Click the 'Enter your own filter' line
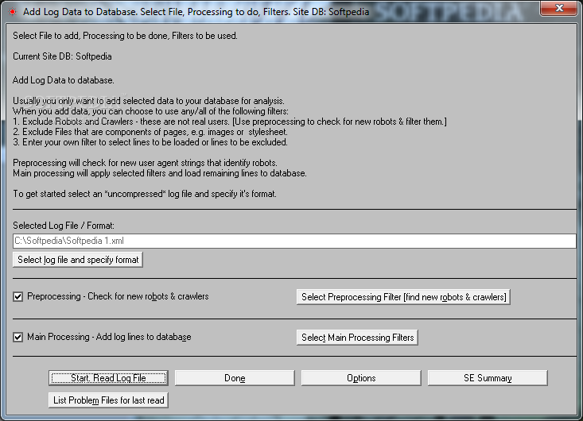583x421 pixels. [x=150, y=142]
